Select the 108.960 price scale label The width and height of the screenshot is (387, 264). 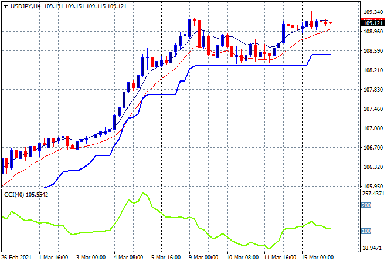click(x=374, y=31)
